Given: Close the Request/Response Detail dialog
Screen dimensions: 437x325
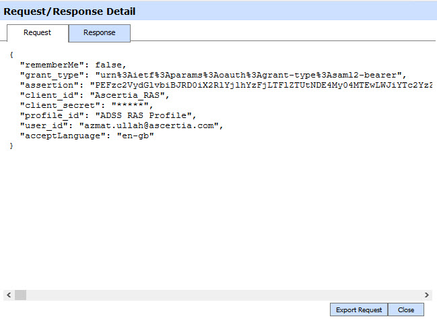Looking at the screenshot, I should (x=406, y=309).
